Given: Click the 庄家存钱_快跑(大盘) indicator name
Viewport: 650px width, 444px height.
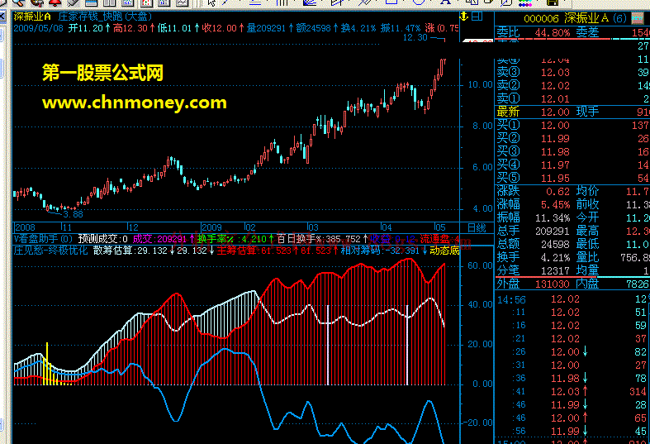Looking at the screenshot, I should [105, 17].
